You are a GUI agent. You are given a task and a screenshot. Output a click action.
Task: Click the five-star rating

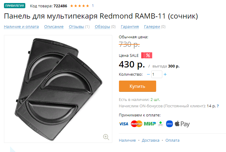[x=80, y=6]
